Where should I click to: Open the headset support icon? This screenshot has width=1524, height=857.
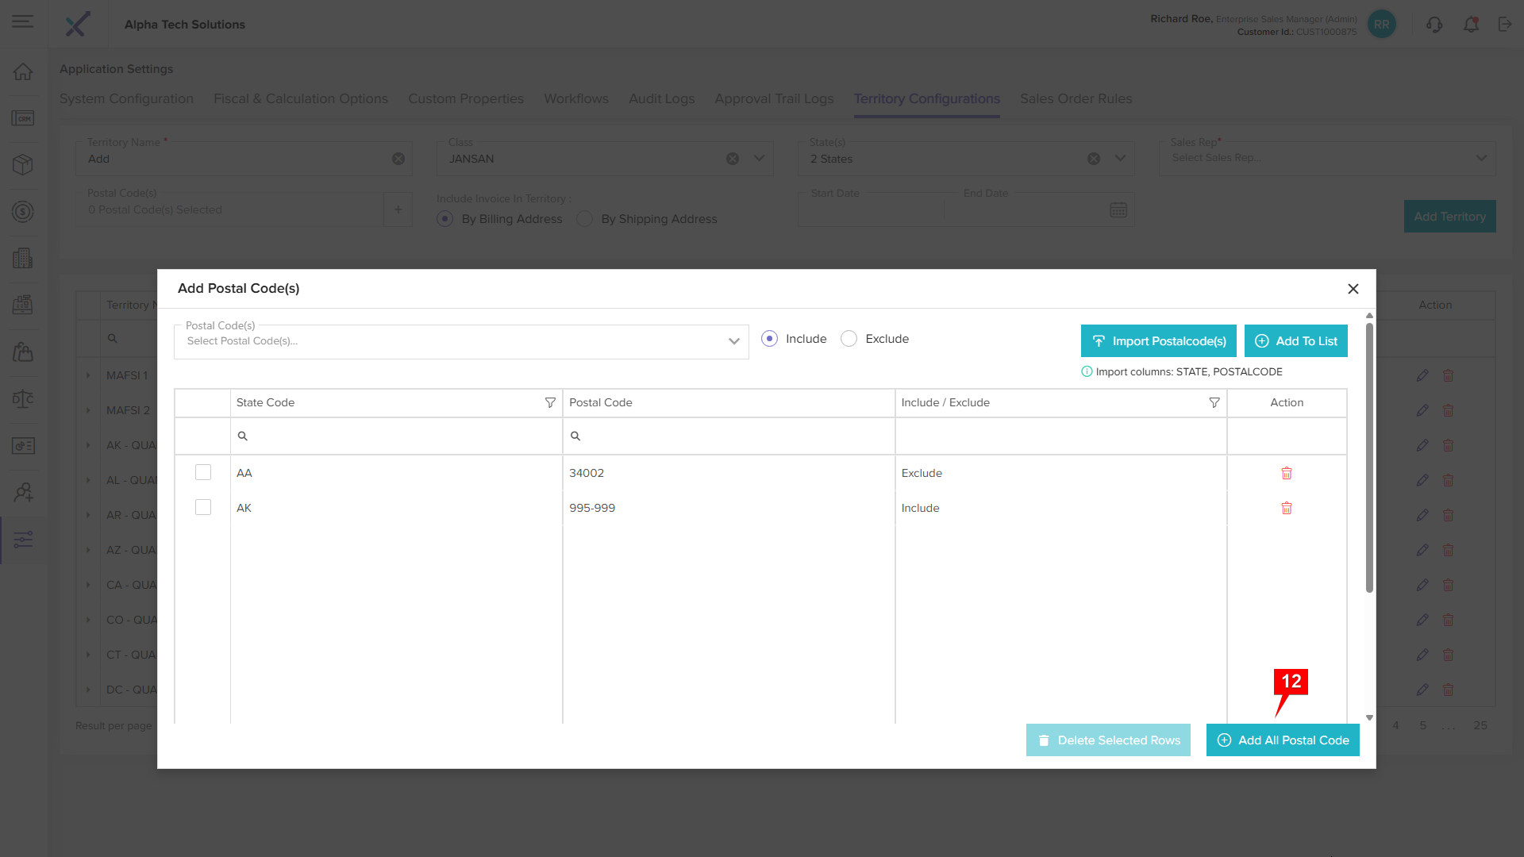1434,25
